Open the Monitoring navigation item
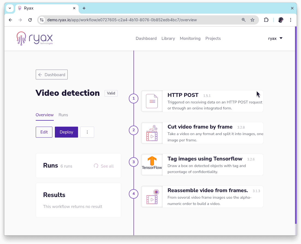Screen dimensions: 301x244 [190, 38]
